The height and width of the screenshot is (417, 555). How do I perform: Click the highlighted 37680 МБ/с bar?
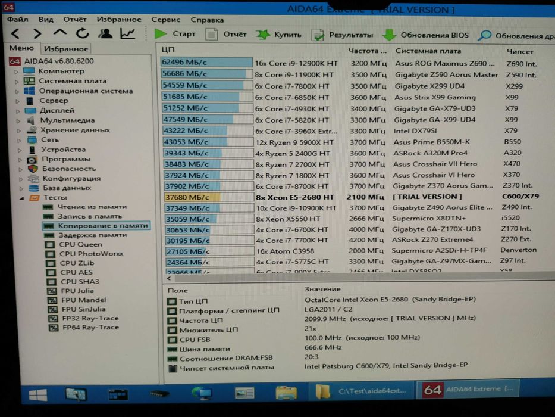[x=209, y=197]
